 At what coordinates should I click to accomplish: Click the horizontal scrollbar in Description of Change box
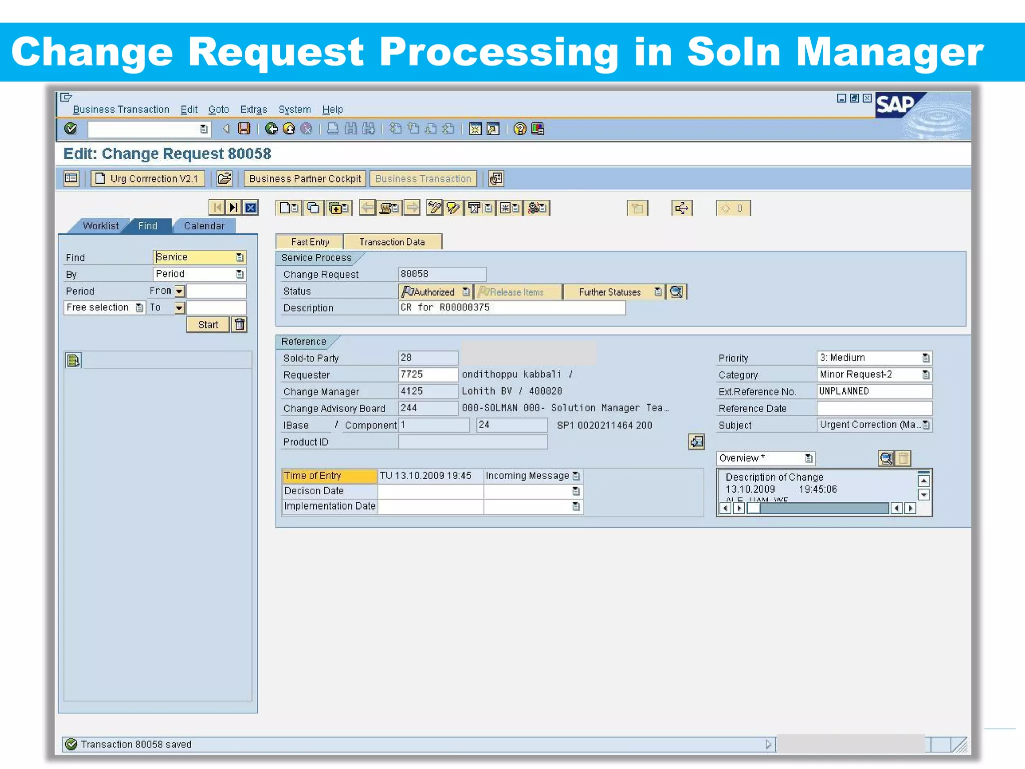(x=817, y=508)
